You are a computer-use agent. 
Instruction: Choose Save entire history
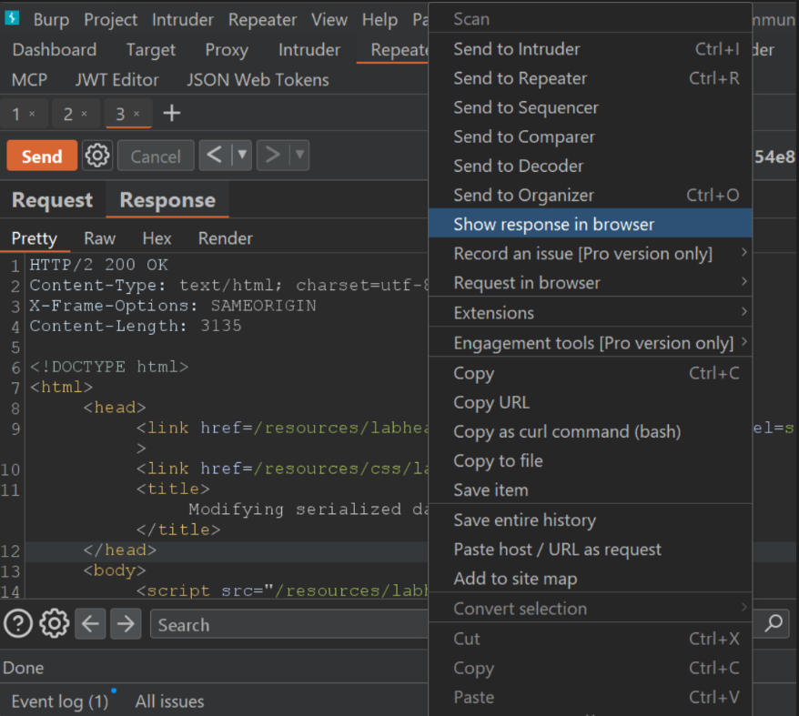click(x=590, y=519)
